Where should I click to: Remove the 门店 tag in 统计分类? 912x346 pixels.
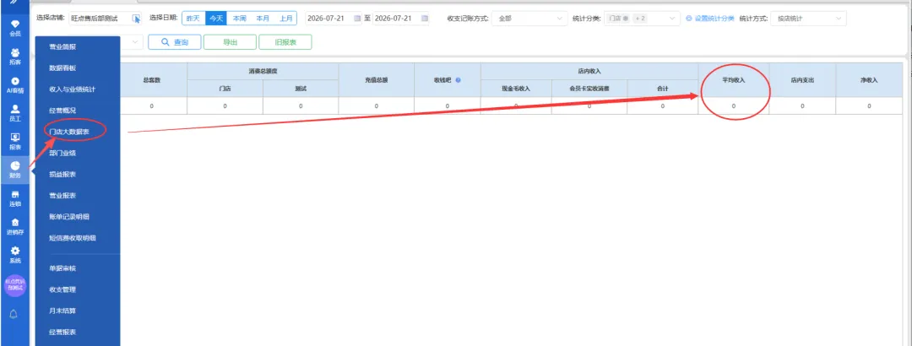[625, 19]
